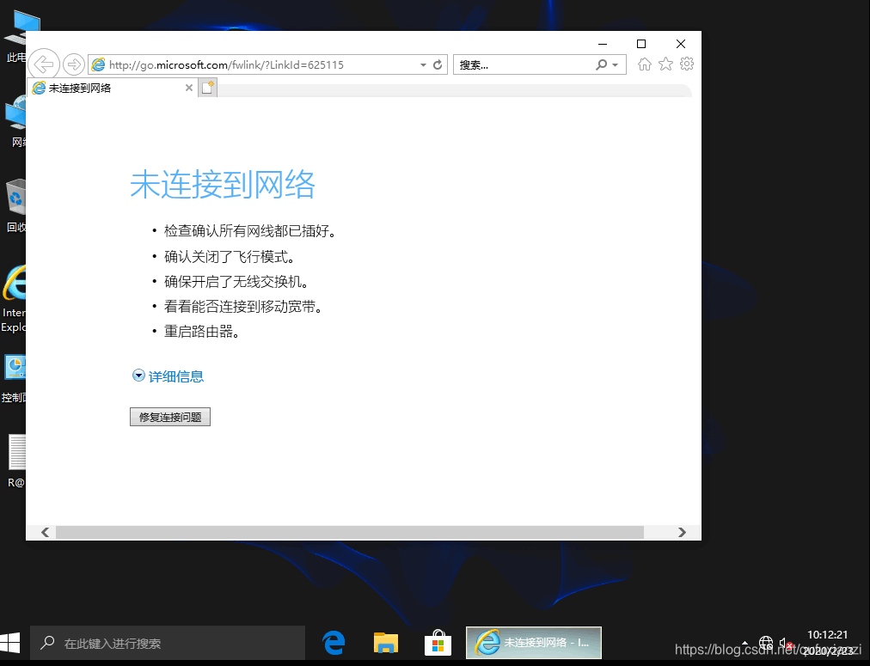
Task: Open the address bar dropdown arrow
Action: [x=422, y=64]
